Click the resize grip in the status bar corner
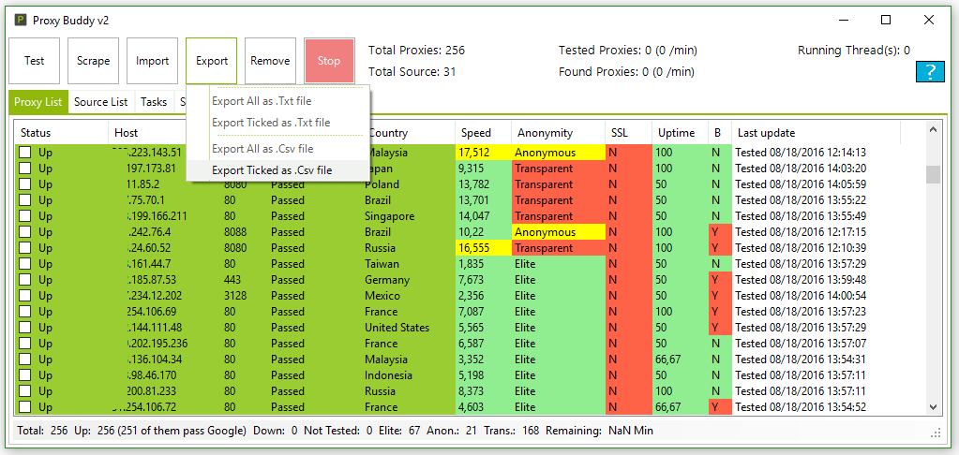959x455 pixels. [x=935, y=433]
